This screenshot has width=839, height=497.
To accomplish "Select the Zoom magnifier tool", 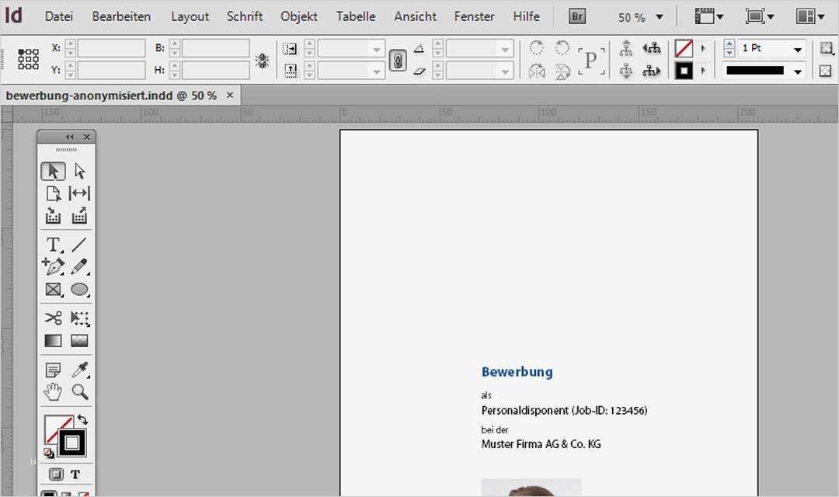I will pyautogui.click(x=79, y=392).
